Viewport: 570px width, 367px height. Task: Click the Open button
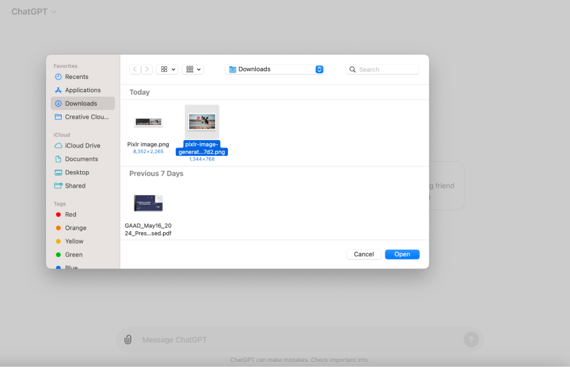[402, 254]
